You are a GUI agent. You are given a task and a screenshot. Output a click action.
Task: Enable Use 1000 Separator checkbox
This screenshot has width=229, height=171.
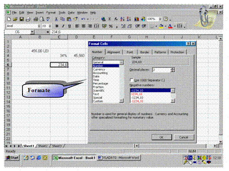tap(131, 80)
